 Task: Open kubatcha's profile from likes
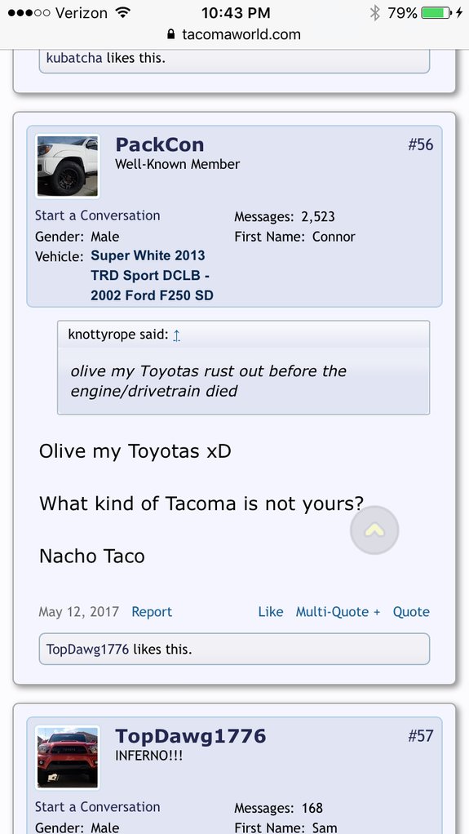click(74, 57)
